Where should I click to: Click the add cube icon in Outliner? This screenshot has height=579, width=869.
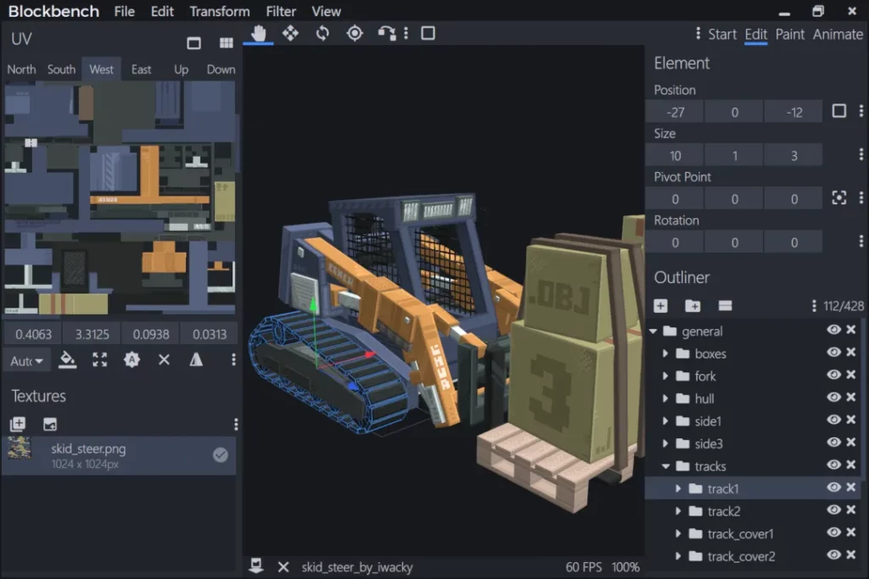coord(660,305)
